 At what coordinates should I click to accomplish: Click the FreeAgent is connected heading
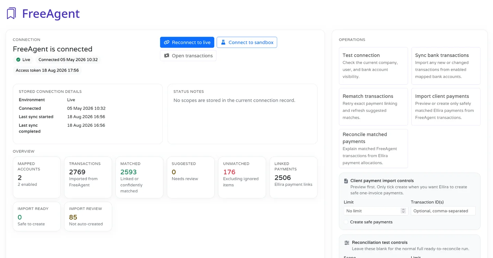pyautogui.click(x=53, y=49)
